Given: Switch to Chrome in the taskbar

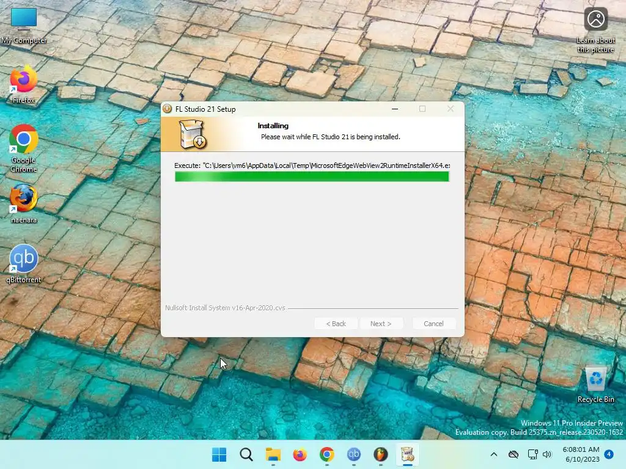Looking at the screenshot, I should pyautogui.click(x=326, y=454).
